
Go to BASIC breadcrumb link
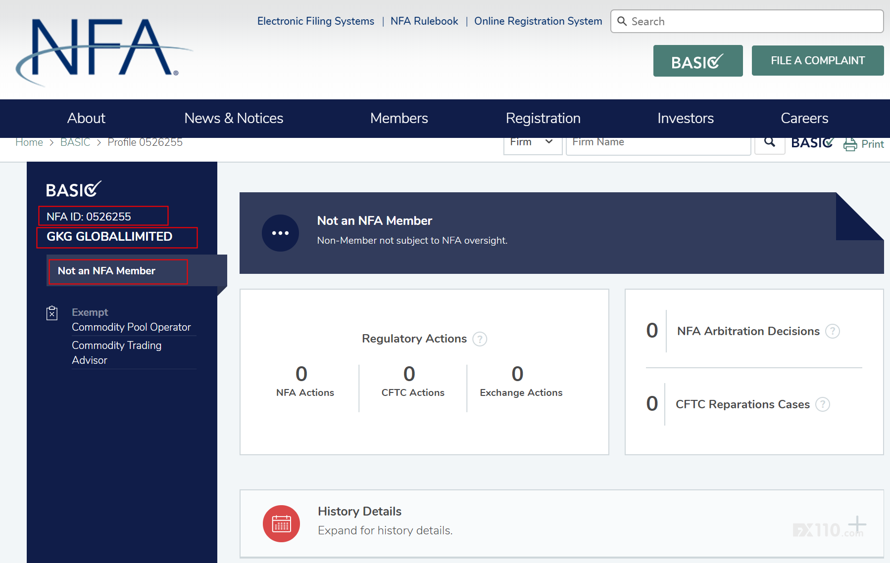[x=75, y=142]
